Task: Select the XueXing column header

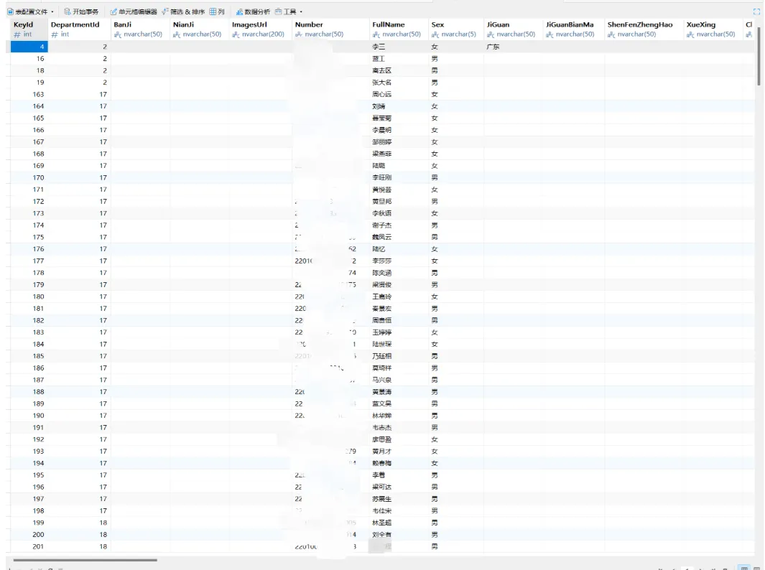Action: click(x=713, y=29)
